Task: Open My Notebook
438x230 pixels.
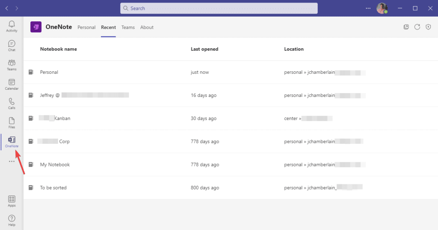Action: (55, 165)
